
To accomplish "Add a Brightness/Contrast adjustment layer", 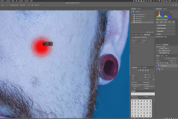I will [x=160, y=48].
